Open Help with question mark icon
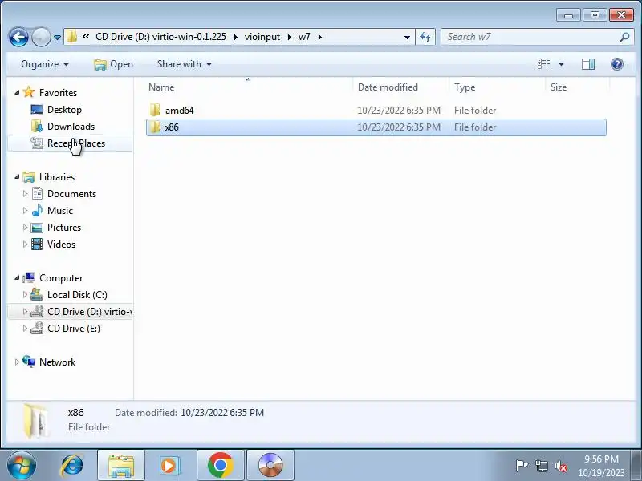 coord(616,64)
